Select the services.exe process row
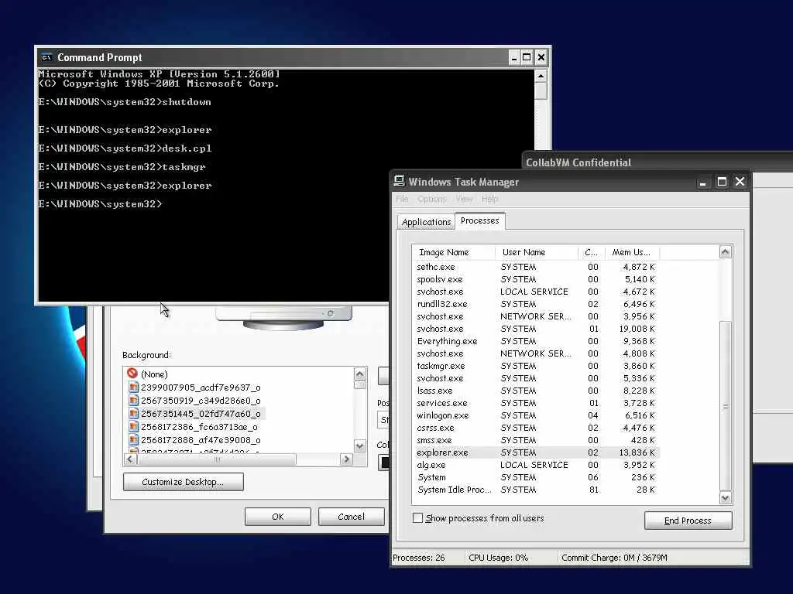 pos(536,403)
